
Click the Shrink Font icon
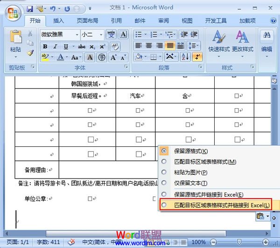[x=123, y=57]
